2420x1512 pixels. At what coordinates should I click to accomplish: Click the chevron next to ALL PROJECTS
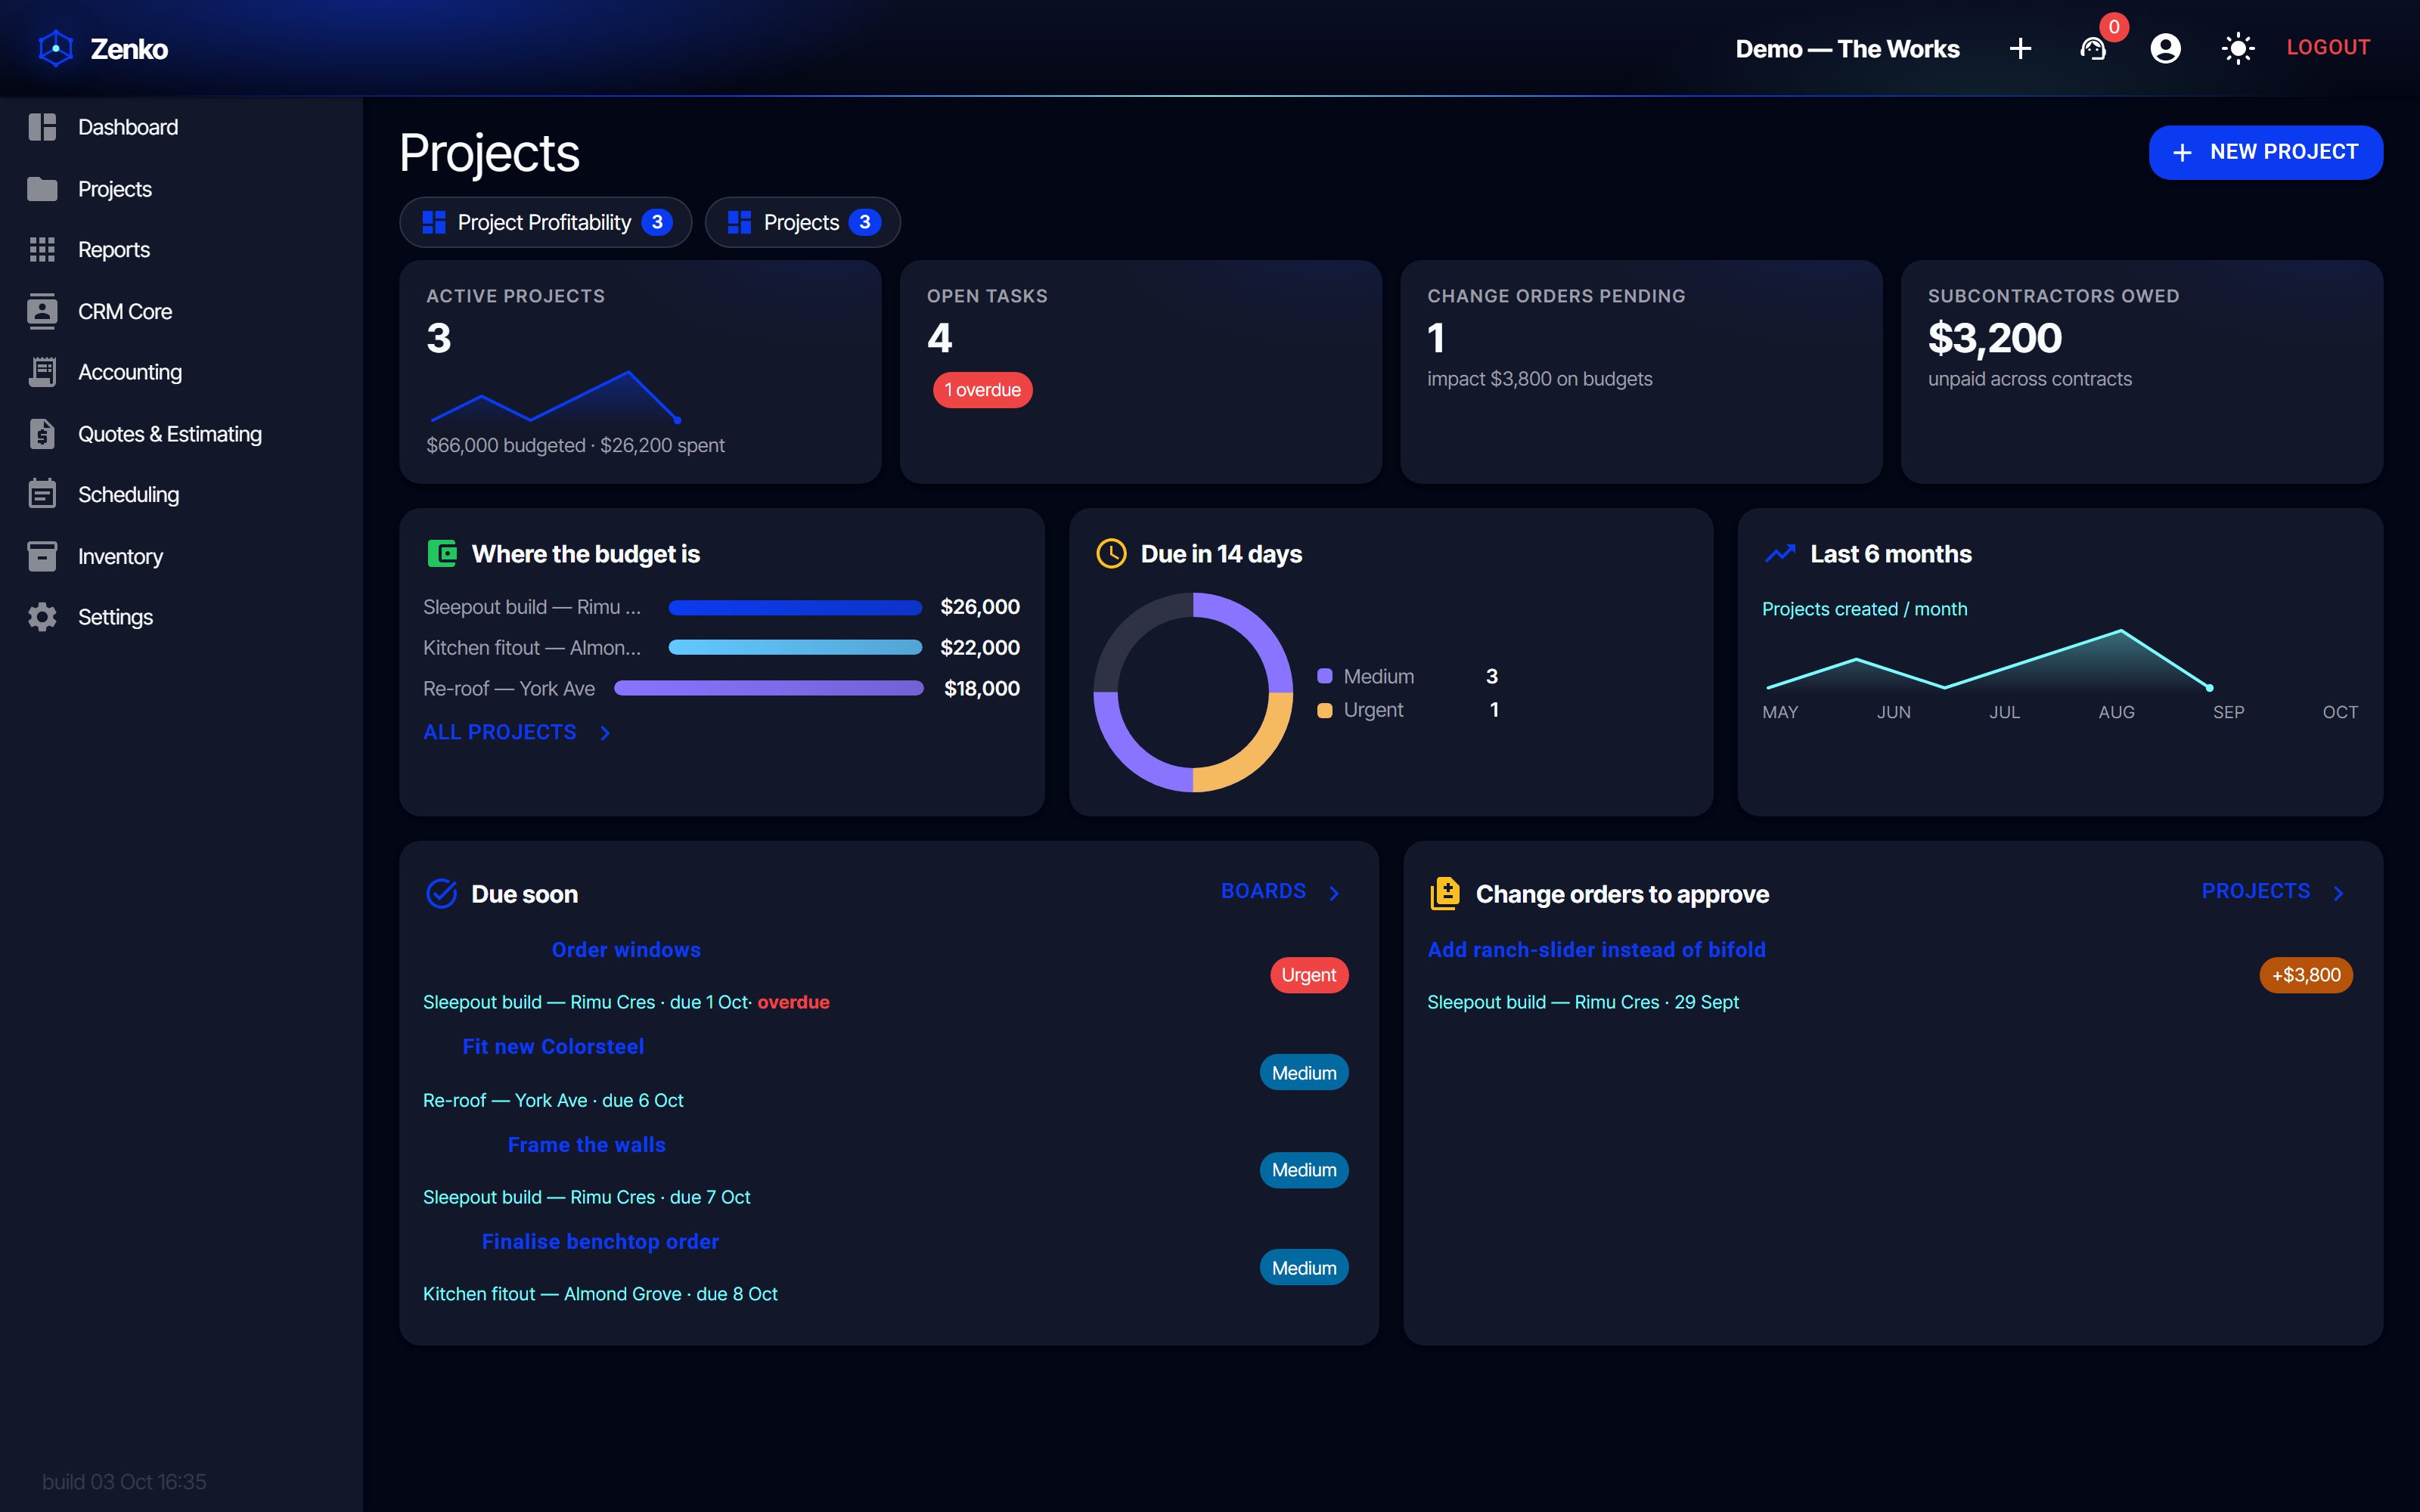pos(605,733)
